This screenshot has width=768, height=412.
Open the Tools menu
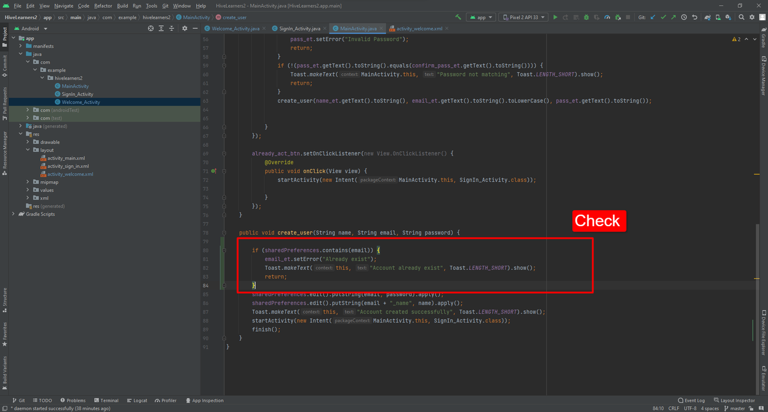[151, 6]
